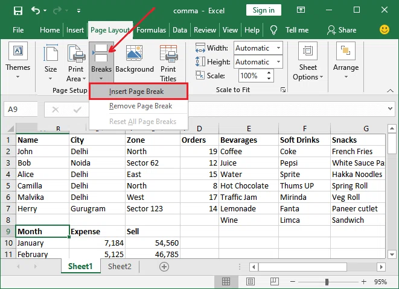Viewport: 399px width, 289px height.
Task: Click the Tell me lightbulb icon
Action: (x=273, y=30)
